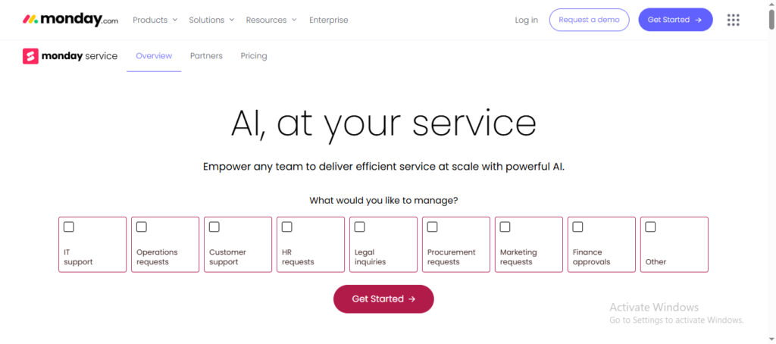Expand the Resources menu

(271, 20)
